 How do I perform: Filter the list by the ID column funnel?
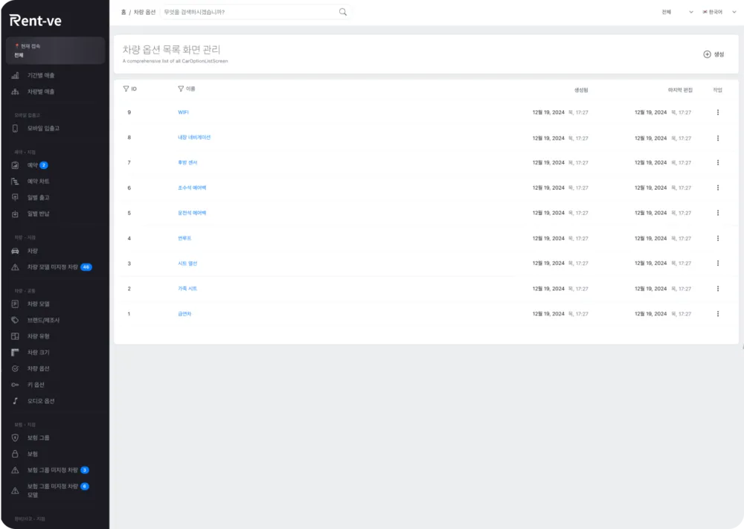[126, 89]
